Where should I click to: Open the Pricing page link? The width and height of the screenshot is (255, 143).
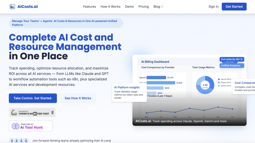(x=143, y=7)
